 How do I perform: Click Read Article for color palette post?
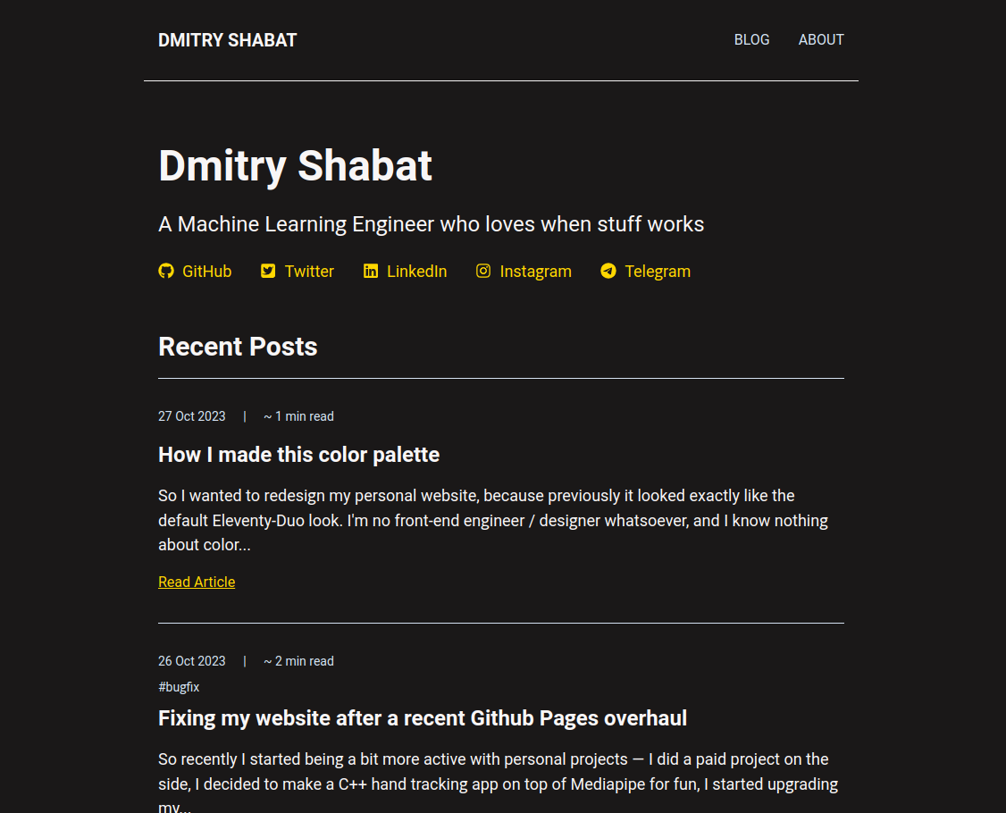[197, 582]
